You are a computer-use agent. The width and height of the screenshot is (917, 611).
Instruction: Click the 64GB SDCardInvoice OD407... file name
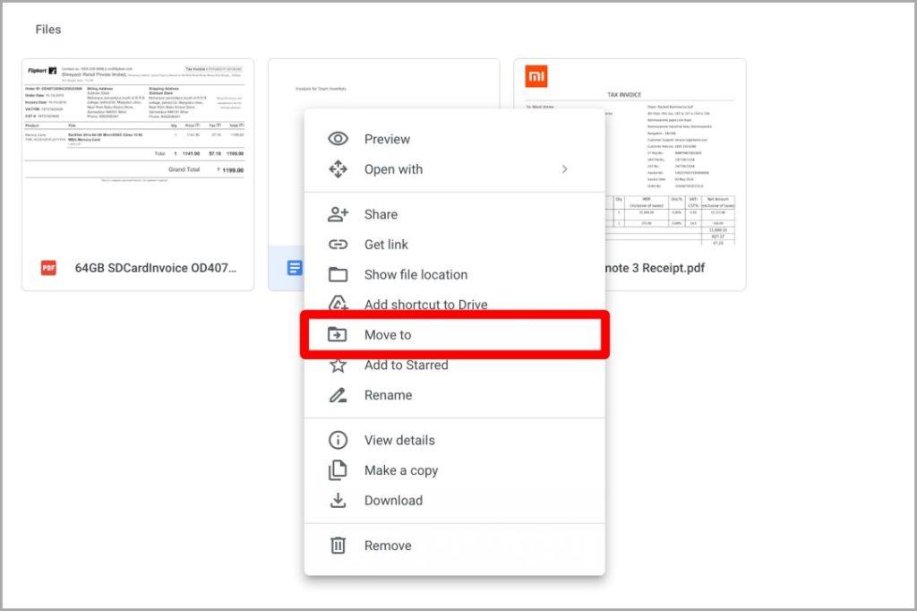156,268
